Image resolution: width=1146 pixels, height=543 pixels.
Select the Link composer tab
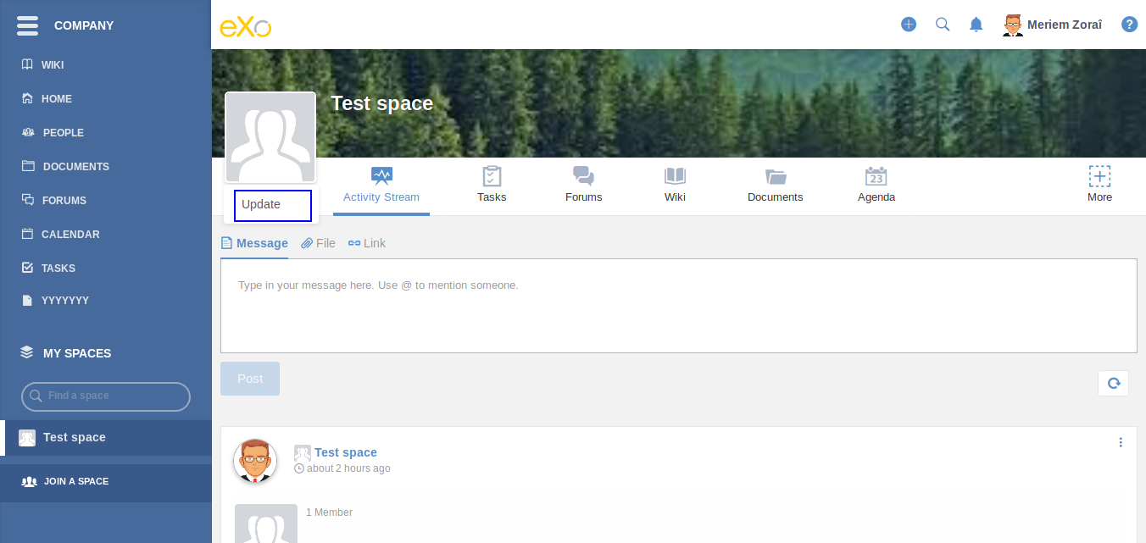(x=367, y=243)
